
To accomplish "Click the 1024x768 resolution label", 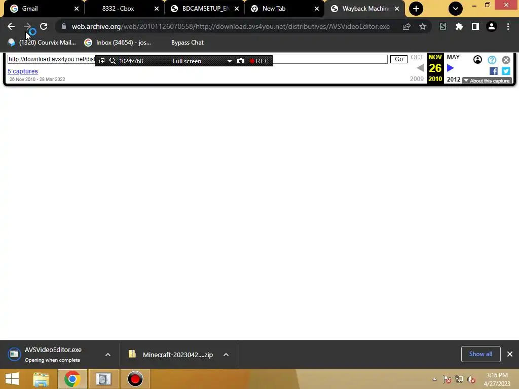I will 131,61.
